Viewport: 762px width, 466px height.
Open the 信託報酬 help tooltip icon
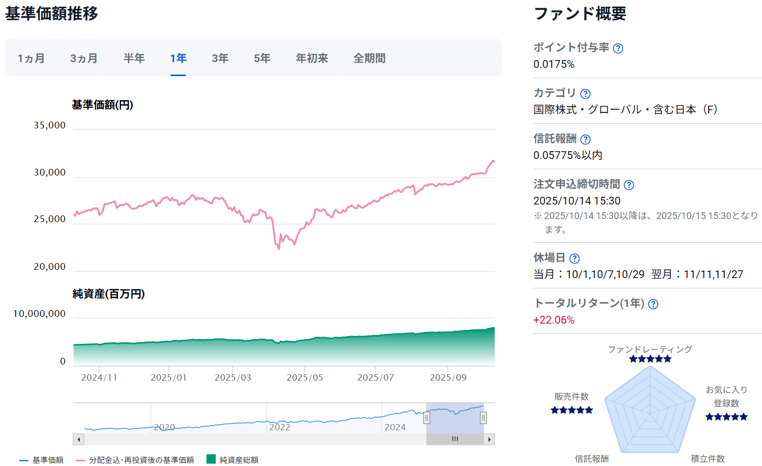(585, 139)
